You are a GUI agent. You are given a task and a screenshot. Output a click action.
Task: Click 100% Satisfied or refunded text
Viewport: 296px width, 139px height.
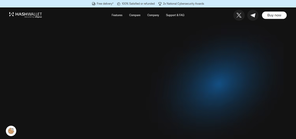pyautogui.click(x=138, y=3)
